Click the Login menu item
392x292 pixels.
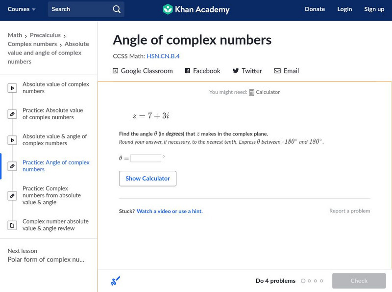click(344, 9)
